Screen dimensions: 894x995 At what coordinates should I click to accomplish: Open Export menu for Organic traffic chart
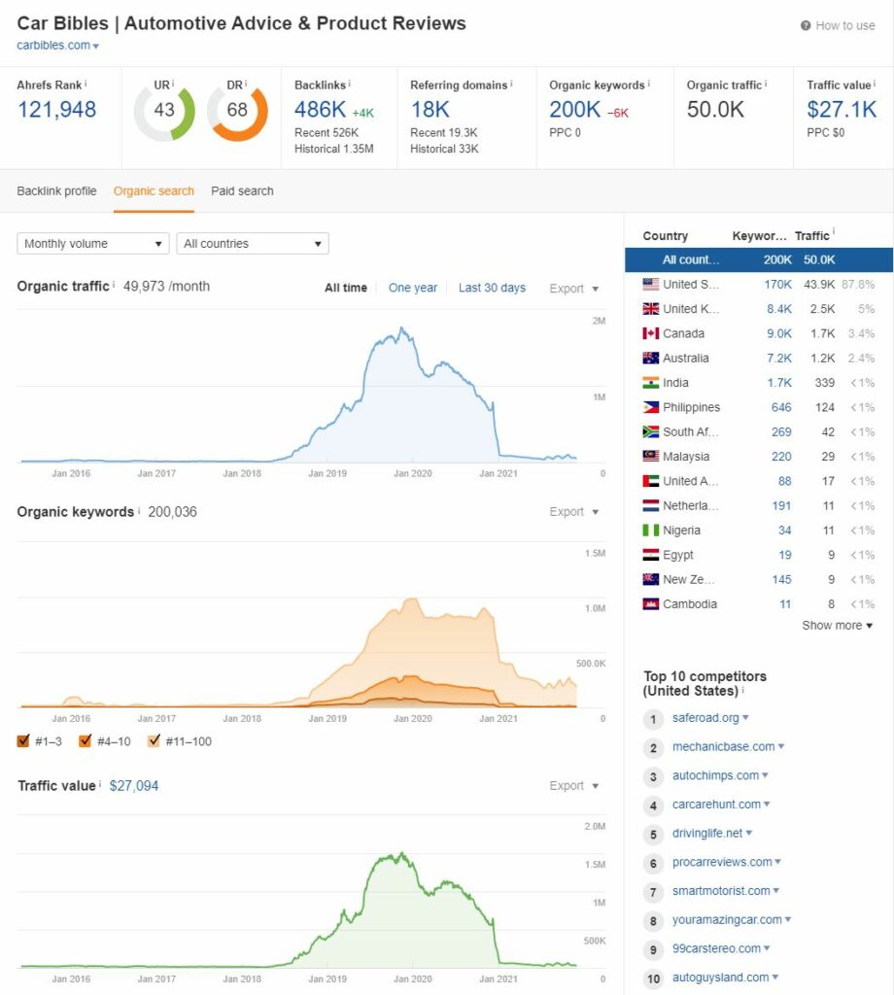pyautogui.click(x=573, y=288)
